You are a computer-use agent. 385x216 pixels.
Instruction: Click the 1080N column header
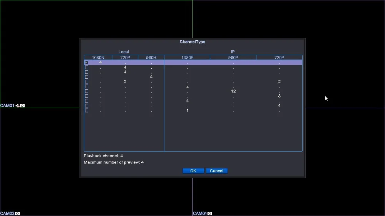(x=98, y=58)
